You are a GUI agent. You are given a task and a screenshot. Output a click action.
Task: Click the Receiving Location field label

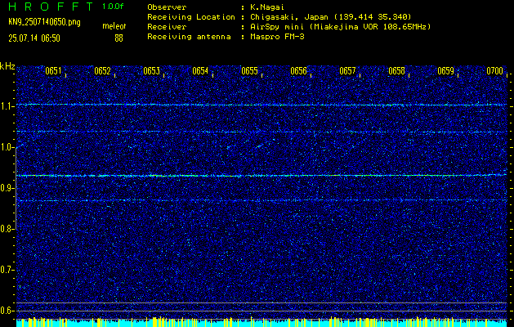pyautogui.click(x=191, y=17)
